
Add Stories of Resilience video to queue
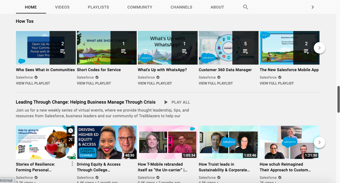71,140
